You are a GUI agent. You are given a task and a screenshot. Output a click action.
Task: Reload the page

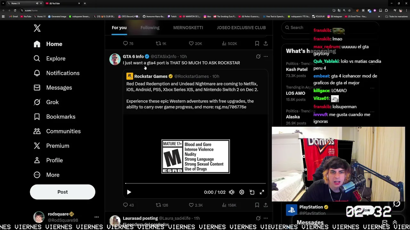[15, 10]
